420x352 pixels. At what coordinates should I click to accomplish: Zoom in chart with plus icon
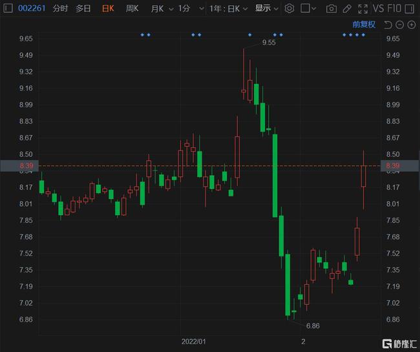tap(412, 25)
